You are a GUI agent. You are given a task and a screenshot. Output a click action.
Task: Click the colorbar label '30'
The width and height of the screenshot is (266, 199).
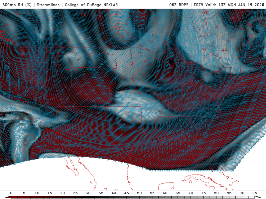(88, 193)
